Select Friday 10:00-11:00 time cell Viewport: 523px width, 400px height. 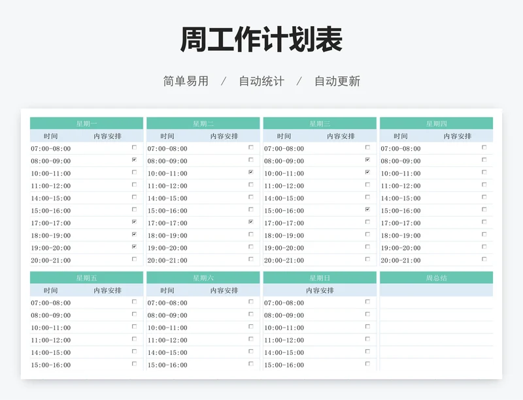click(51, 328)
